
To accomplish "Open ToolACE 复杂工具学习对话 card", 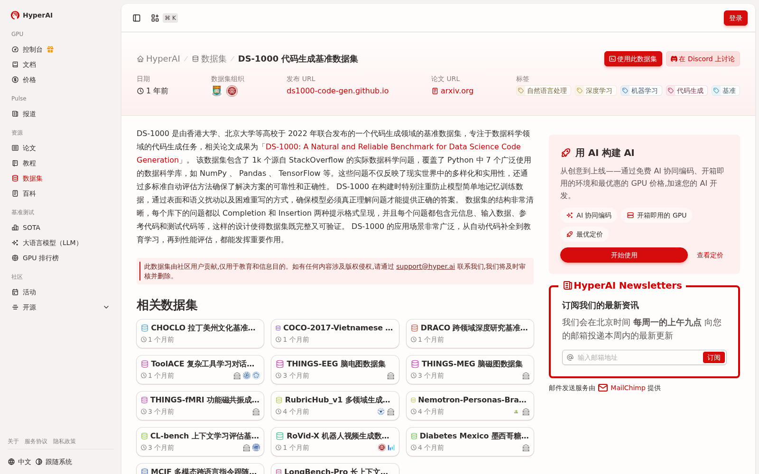I will pos(200,370).
